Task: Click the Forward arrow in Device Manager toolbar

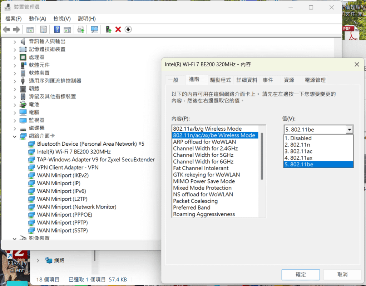Action: 16,29
